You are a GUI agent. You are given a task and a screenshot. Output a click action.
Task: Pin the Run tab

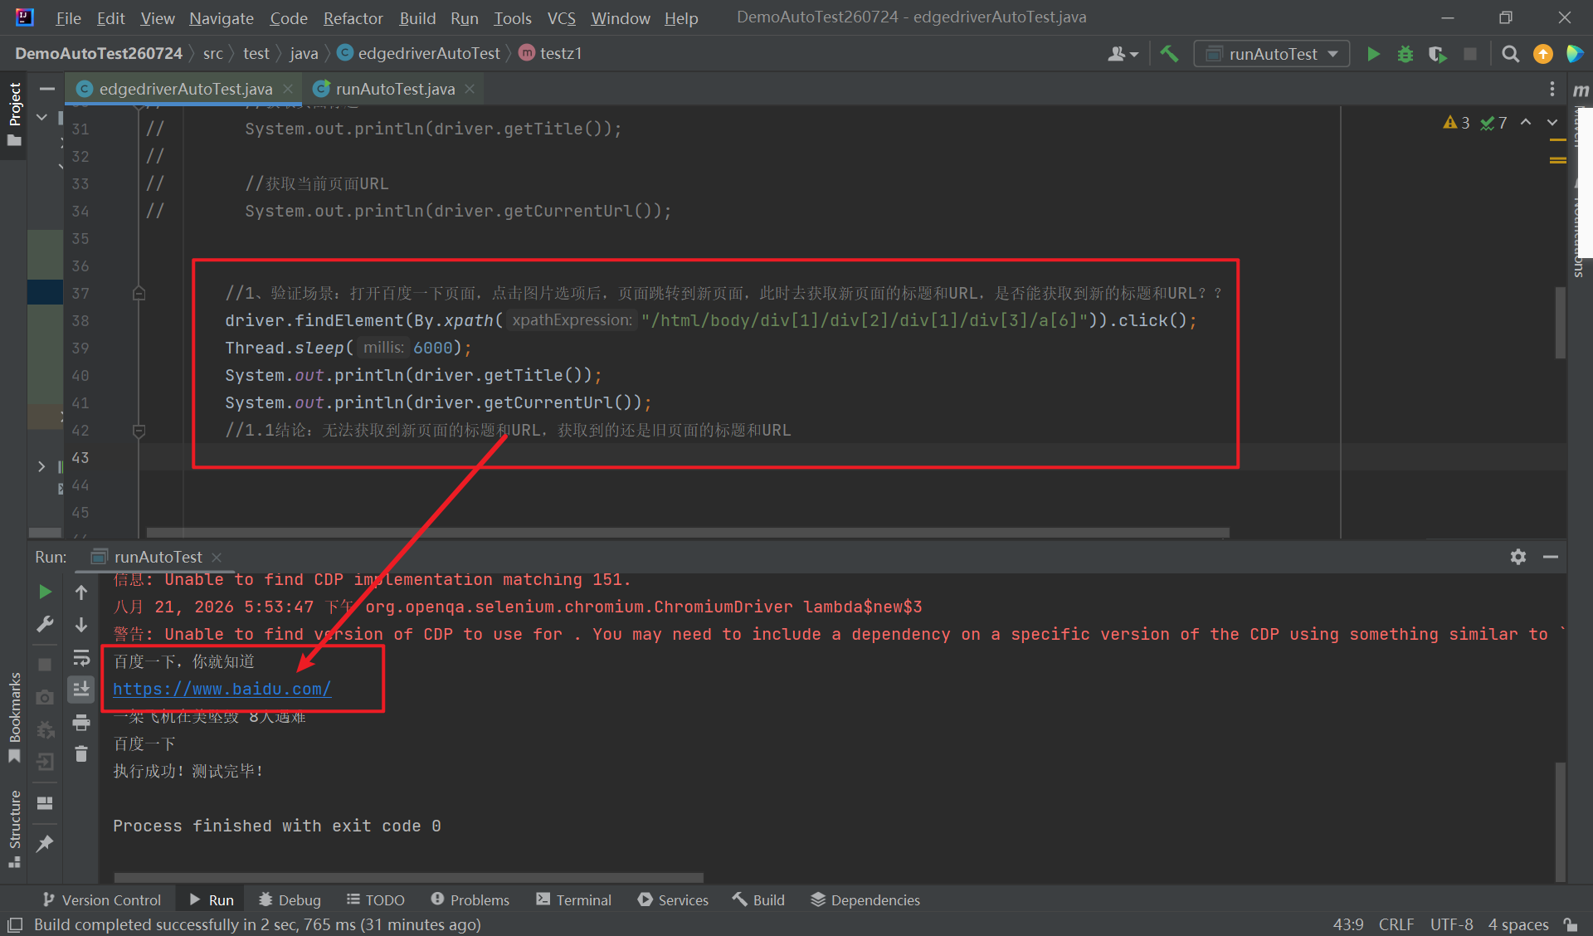[45, 843]
